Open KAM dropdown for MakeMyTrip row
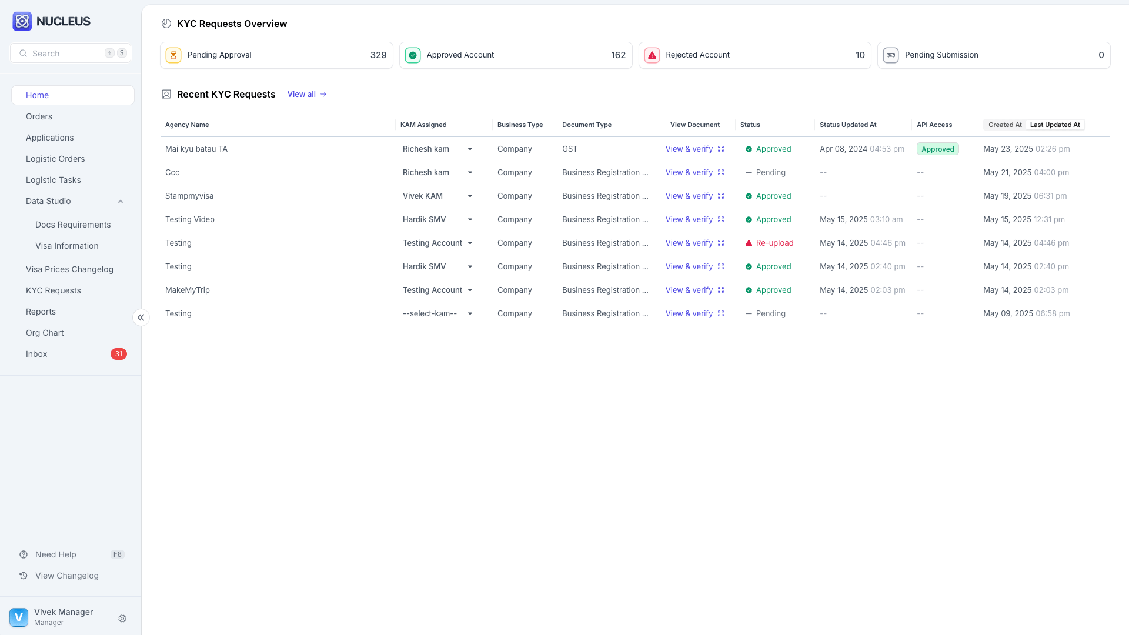The image size is (1129, 635). (470, 290)
